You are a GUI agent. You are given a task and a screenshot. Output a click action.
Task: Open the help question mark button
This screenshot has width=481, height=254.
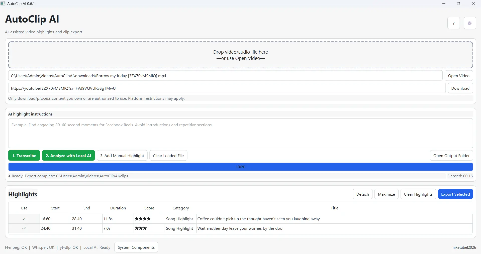(453, 23)
